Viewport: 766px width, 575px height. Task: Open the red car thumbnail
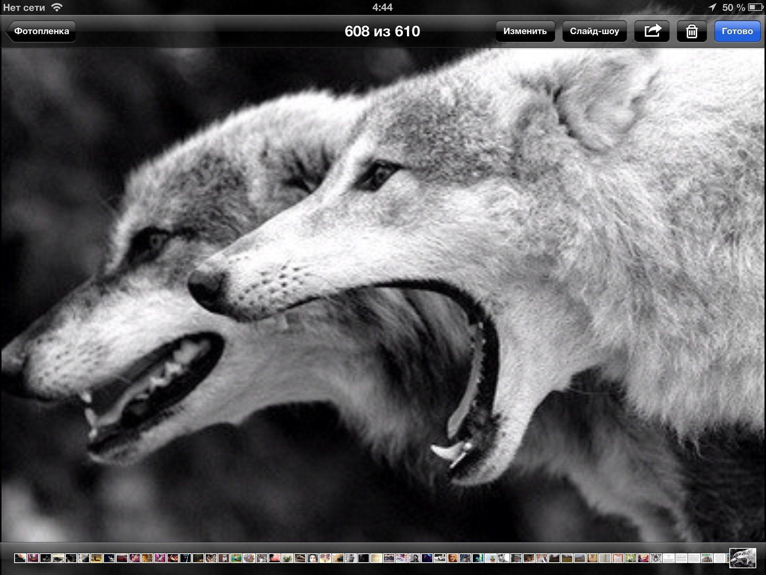point(122,558)
